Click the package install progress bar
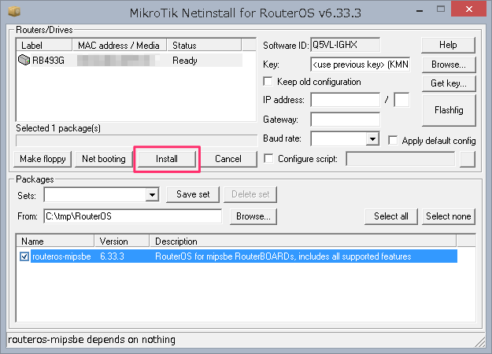 pos(136,141)
